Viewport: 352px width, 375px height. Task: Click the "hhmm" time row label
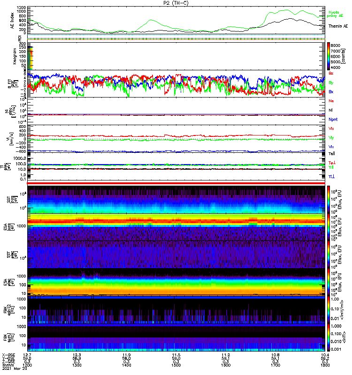(8, 365)
